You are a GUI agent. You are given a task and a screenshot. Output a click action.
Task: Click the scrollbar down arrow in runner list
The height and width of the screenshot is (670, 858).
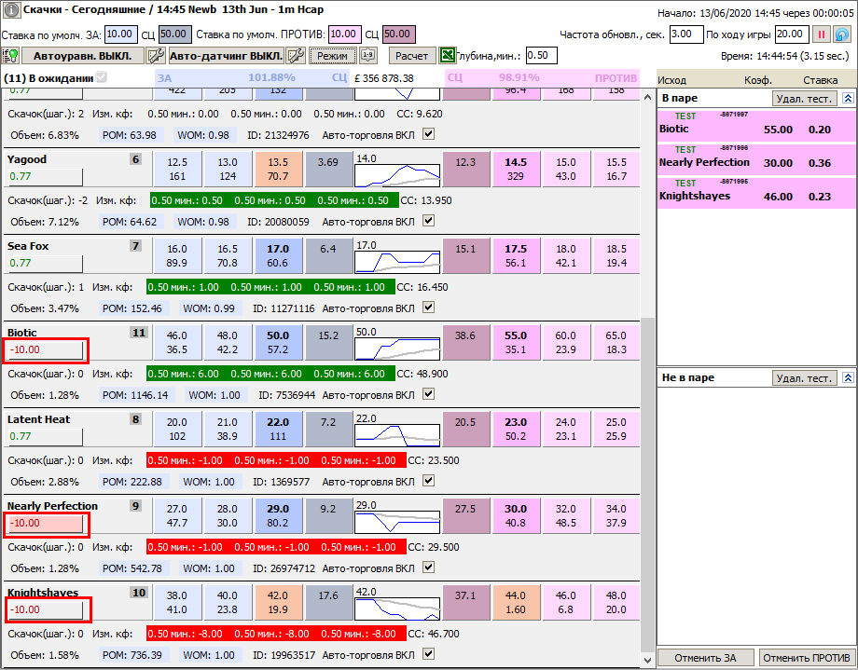coord(647,660)
